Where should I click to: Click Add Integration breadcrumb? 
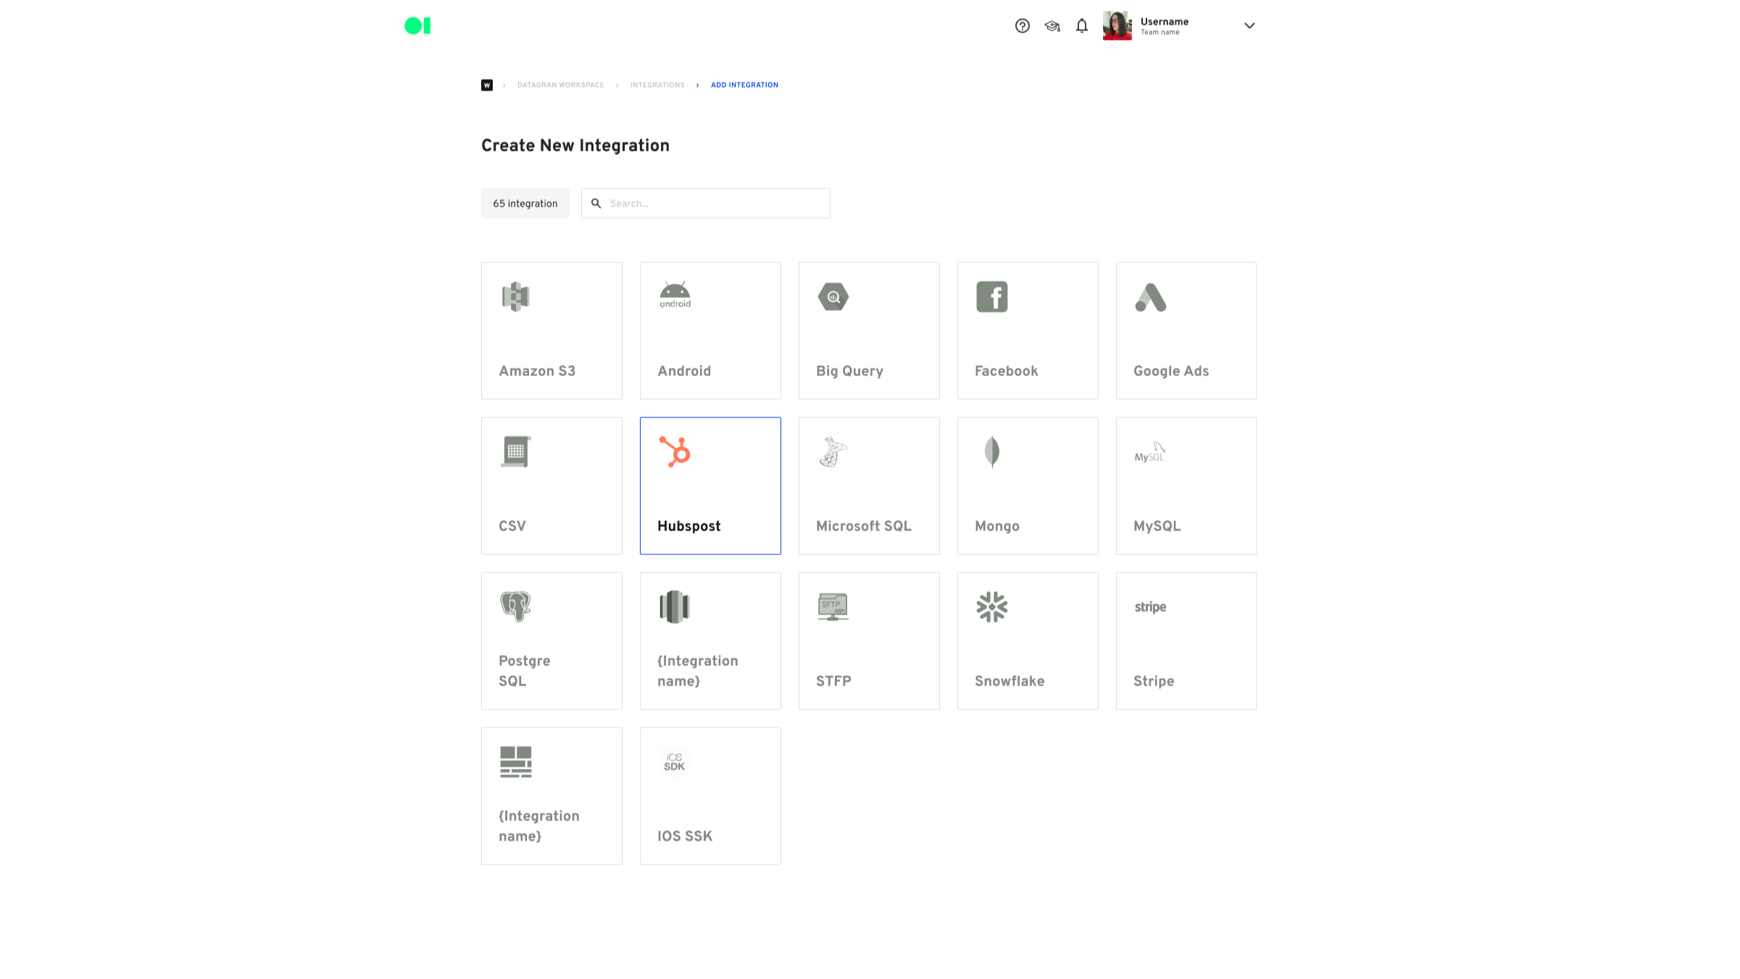click(744, 85)
